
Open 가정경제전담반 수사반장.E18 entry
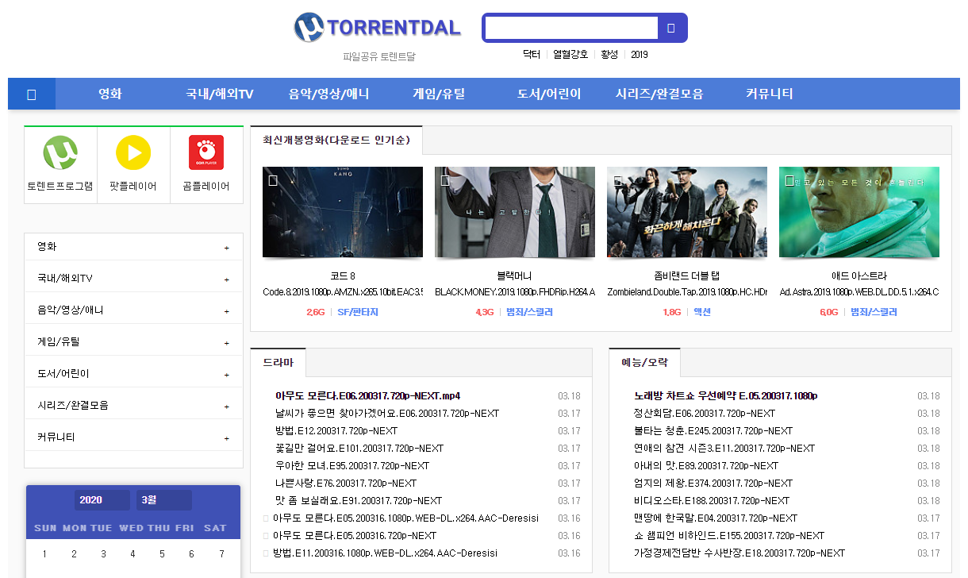[x=739, y=553]
